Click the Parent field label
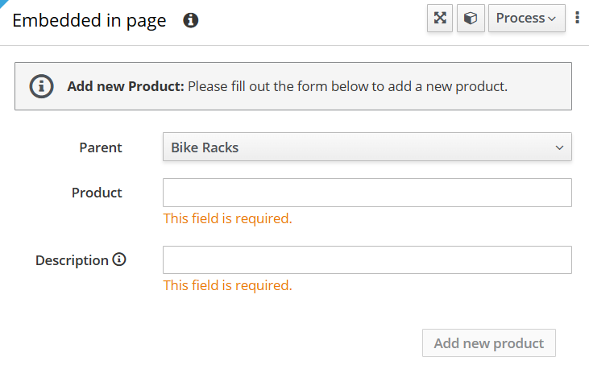Screen dimensions: 589x386 101,147
